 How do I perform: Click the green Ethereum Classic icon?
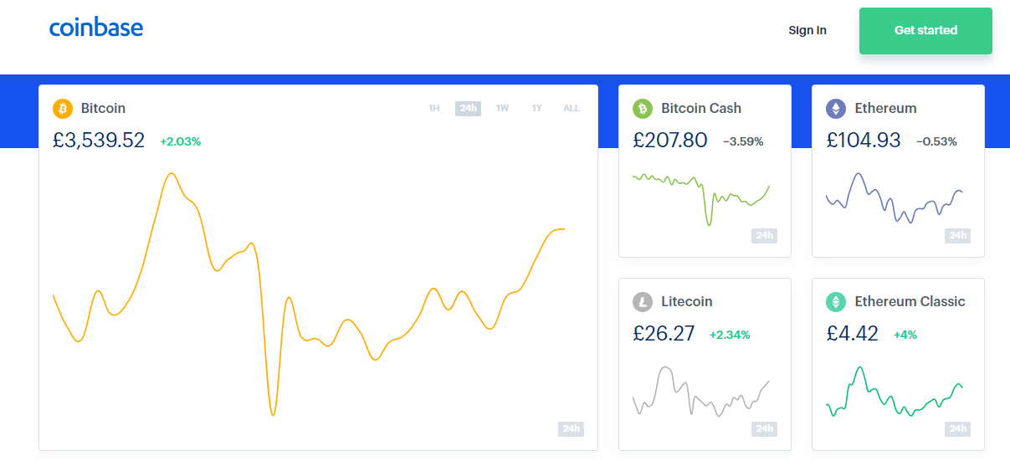(836, 302)
